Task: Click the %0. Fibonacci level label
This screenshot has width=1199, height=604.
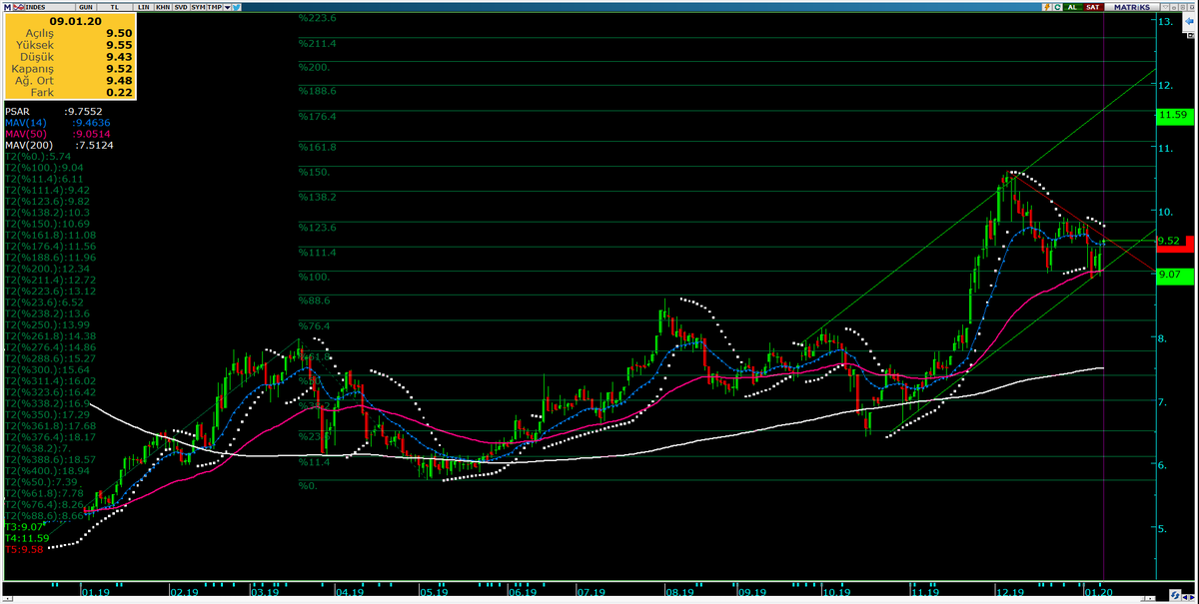Action: [x=309, y=485]
